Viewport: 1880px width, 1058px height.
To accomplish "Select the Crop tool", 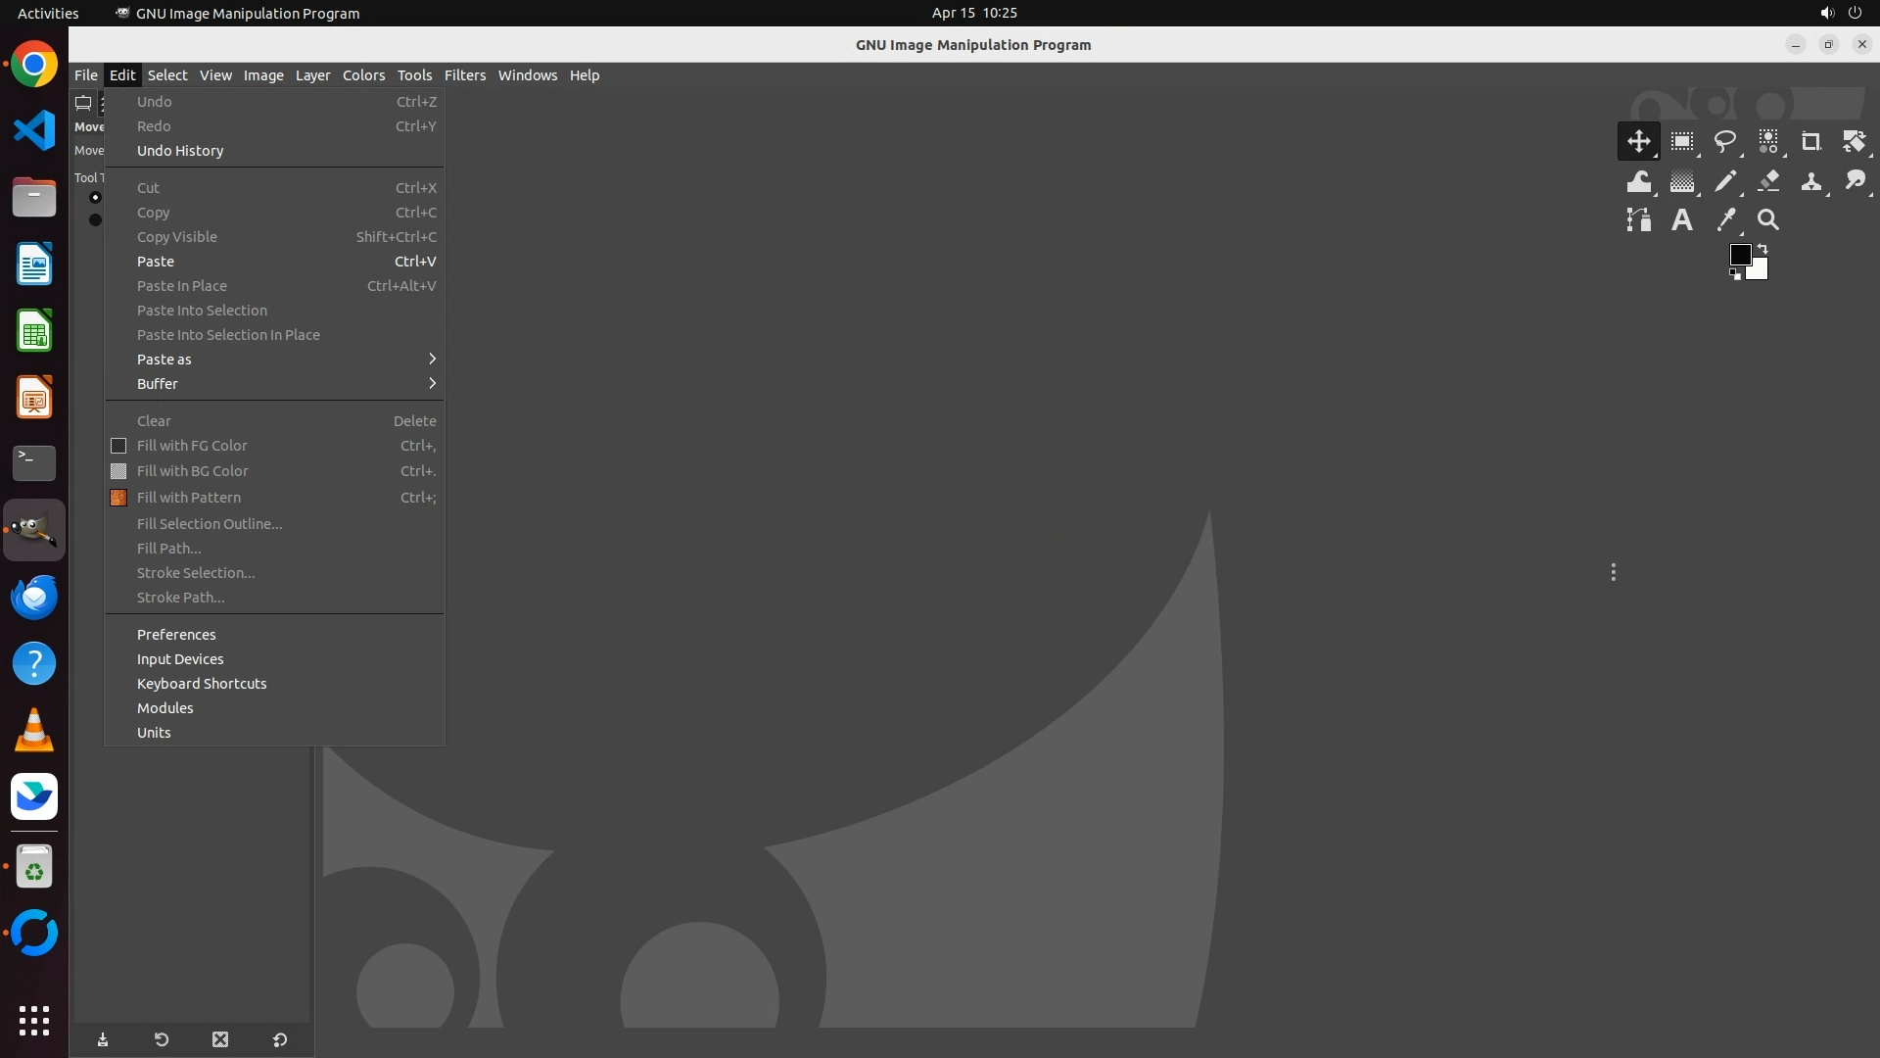I will pyautogui.click(x=1810, y=142).
